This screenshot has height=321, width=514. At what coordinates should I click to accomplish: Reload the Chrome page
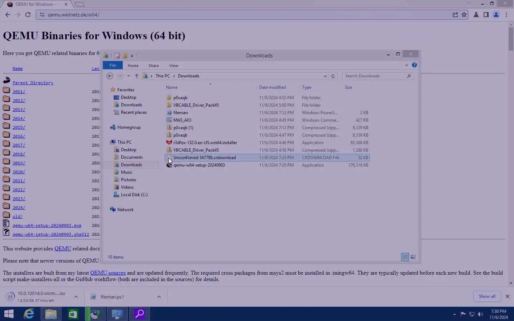(x=28, y=15)
